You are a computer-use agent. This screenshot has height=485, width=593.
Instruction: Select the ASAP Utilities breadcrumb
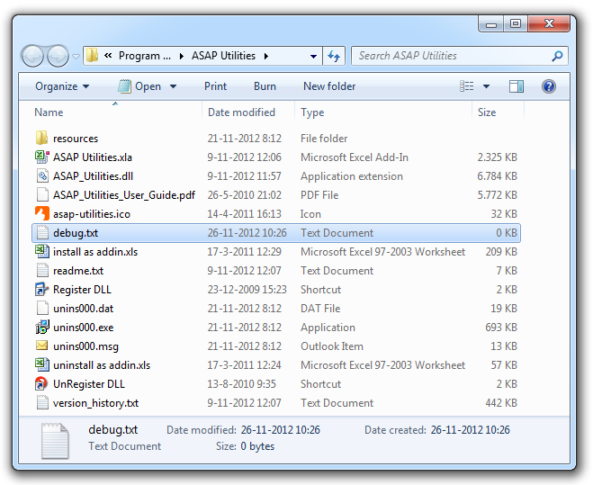[x=223, y=56]
